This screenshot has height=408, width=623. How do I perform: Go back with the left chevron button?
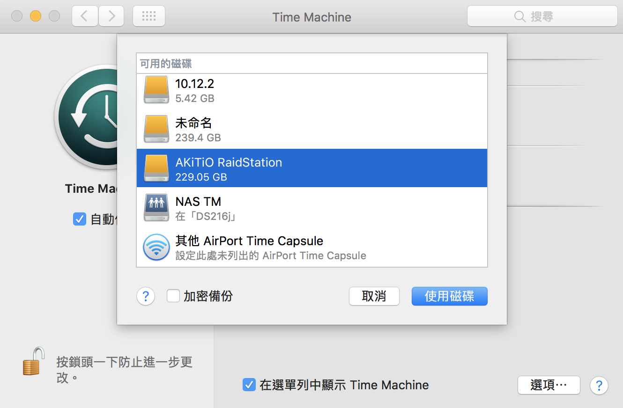click(85, 16)
